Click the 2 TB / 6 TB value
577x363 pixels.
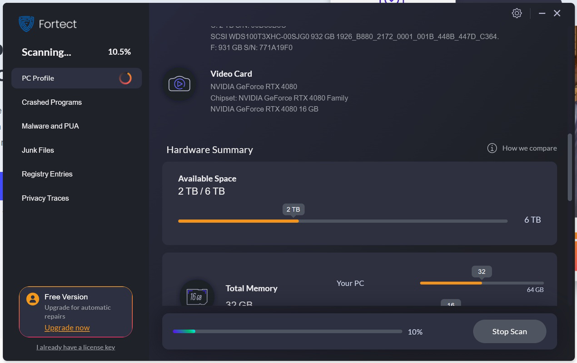pos(201,191)
